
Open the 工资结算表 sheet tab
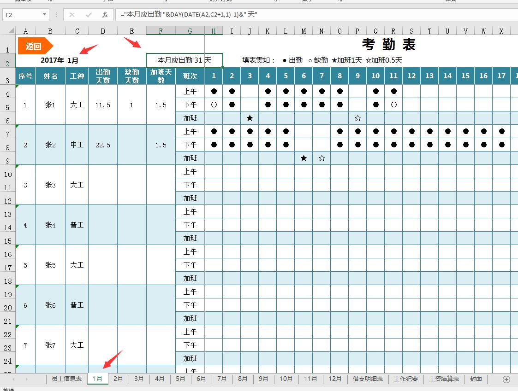[x=444, y=379]
